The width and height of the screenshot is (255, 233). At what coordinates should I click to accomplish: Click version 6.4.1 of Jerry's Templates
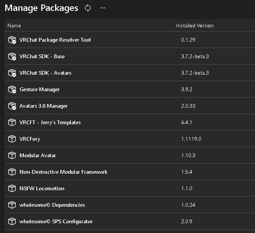(x=186, y=122)
